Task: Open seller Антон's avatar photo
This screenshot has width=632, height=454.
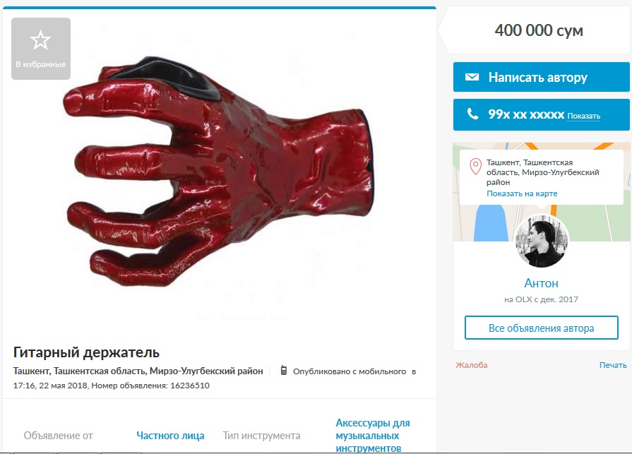Action: (542, 241)
